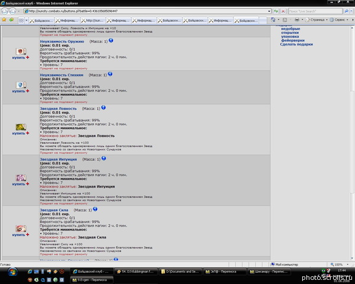This screenshot has width=355, height=284.
Task: Buy Звездная Ловкость via купить link
Action: click(x=18, y=133)
